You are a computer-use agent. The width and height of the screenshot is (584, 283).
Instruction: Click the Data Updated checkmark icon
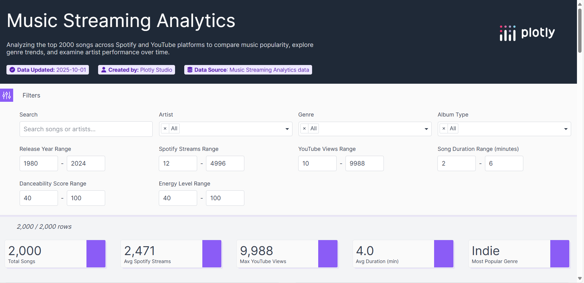pos(12,70)
